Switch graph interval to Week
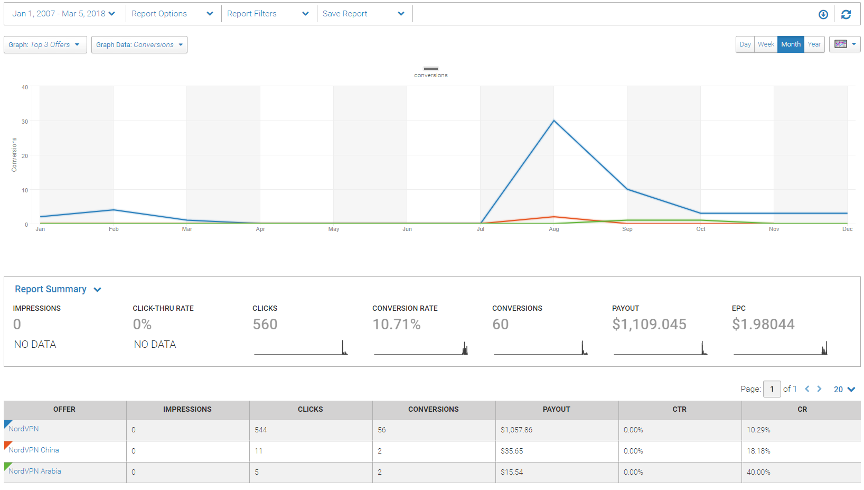Viewport: 864px width, 490px height. 766,44
